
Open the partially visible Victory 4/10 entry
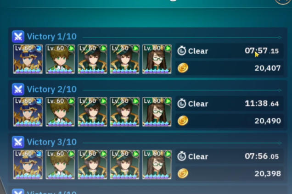pos(52,192)
